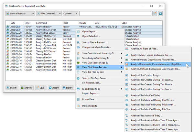Screen dimensions: 194x132
Task: Sort reports by the Host column header
Action: click(x=70, y=23)
